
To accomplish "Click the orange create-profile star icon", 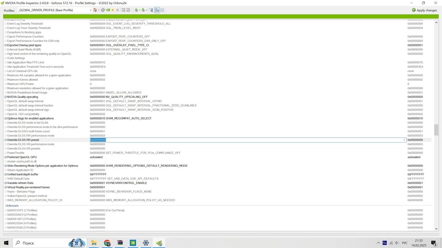I will (113, 10).
